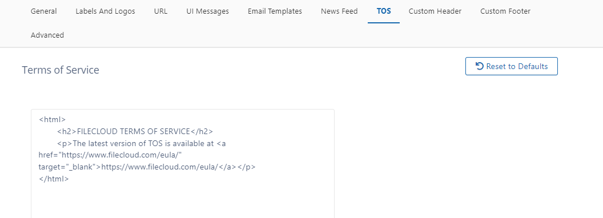Image resolution: width=603 pixels, height=218 pixels.
Task: Click the line starting "The latest version of TOS"
Action: pyautogui.click(x=142, y=143)
